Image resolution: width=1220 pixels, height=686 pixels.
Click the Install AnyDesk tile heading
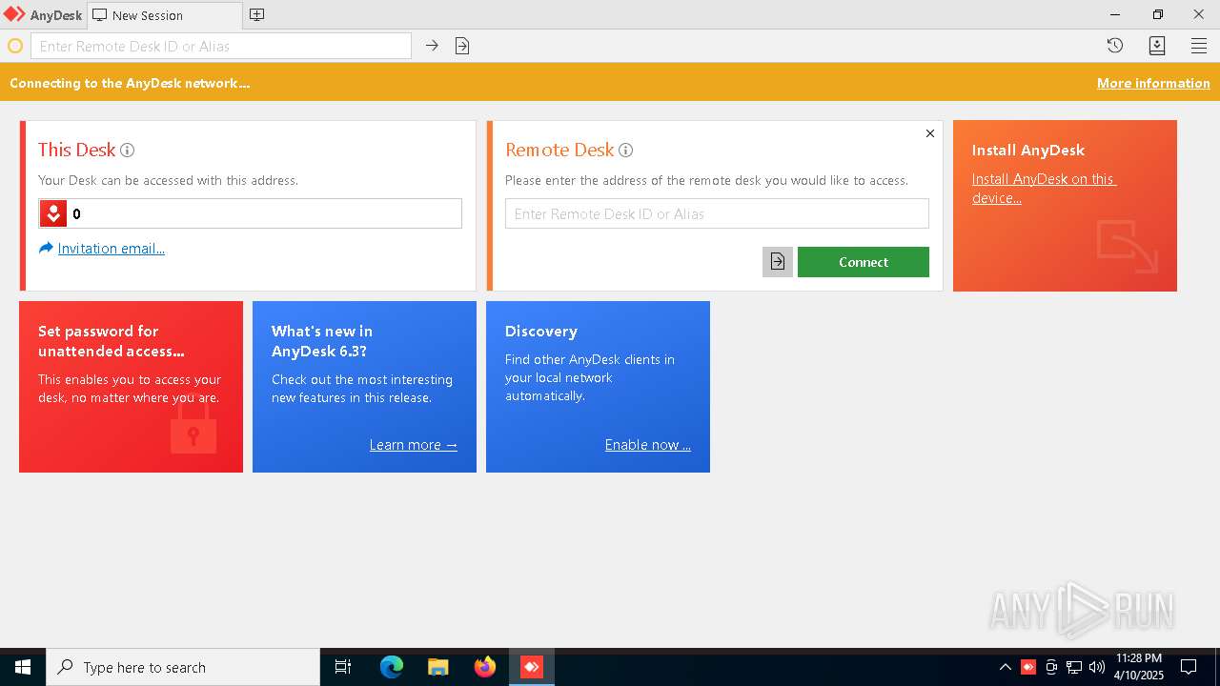[x=1028, y=151]
